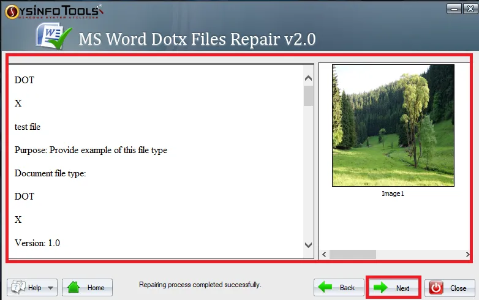Click the vertical scrollbar thumb in preview
Image resolution: width=479 pixels, height=300 pixels.
coord(308,96)
